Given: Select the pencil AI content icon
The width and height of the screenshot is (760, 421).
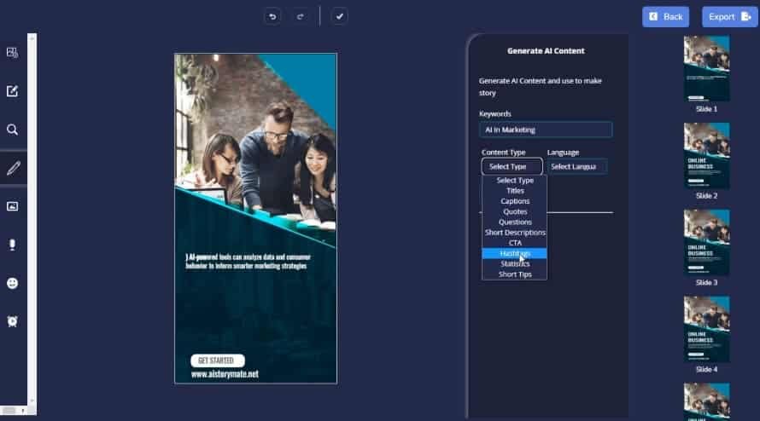Looking at the screenshot, I should coord(13,168).
